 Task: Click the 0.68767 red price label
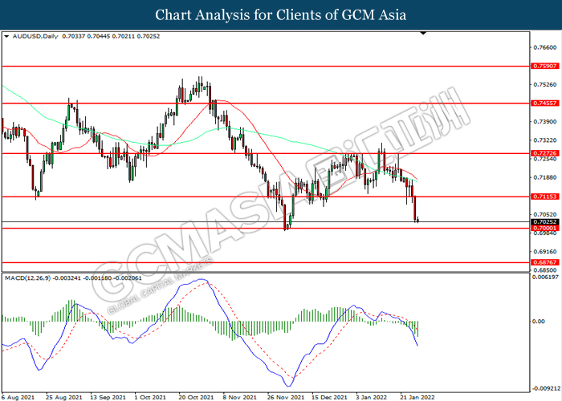click(x=545, y=262)
